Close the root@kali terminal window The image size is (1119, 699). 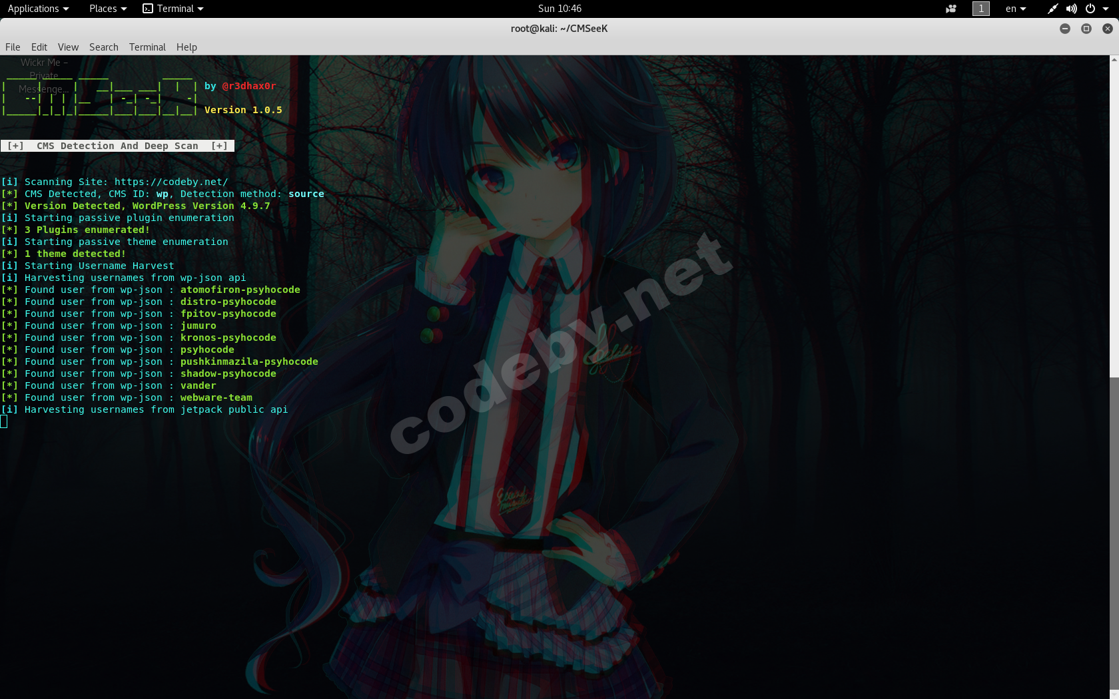[1108, 29]
